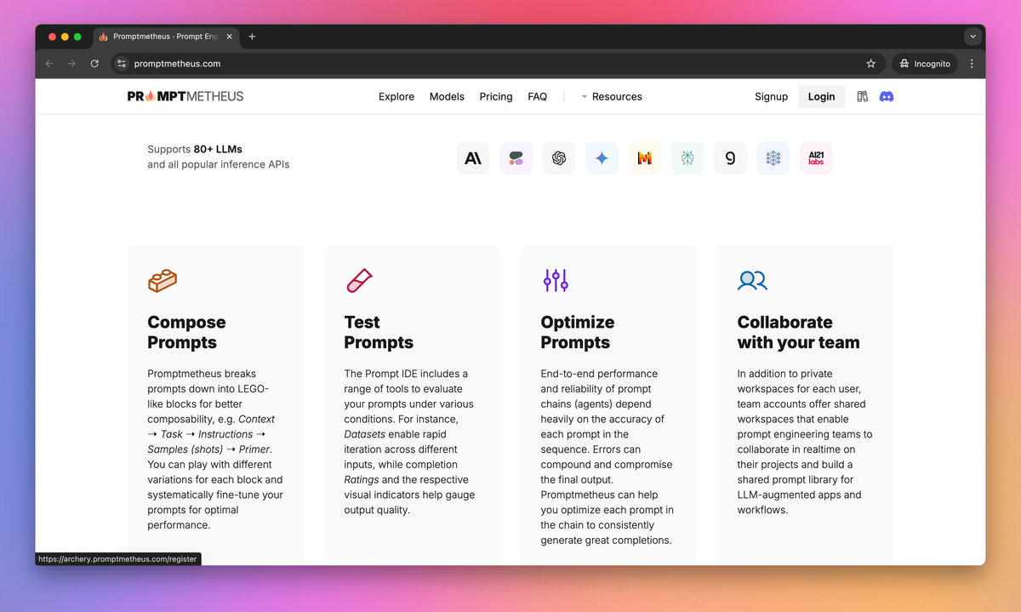Bookmark page with the star icon
The width and height of the screenshot is (1021, 612).
tap(870, 64)
